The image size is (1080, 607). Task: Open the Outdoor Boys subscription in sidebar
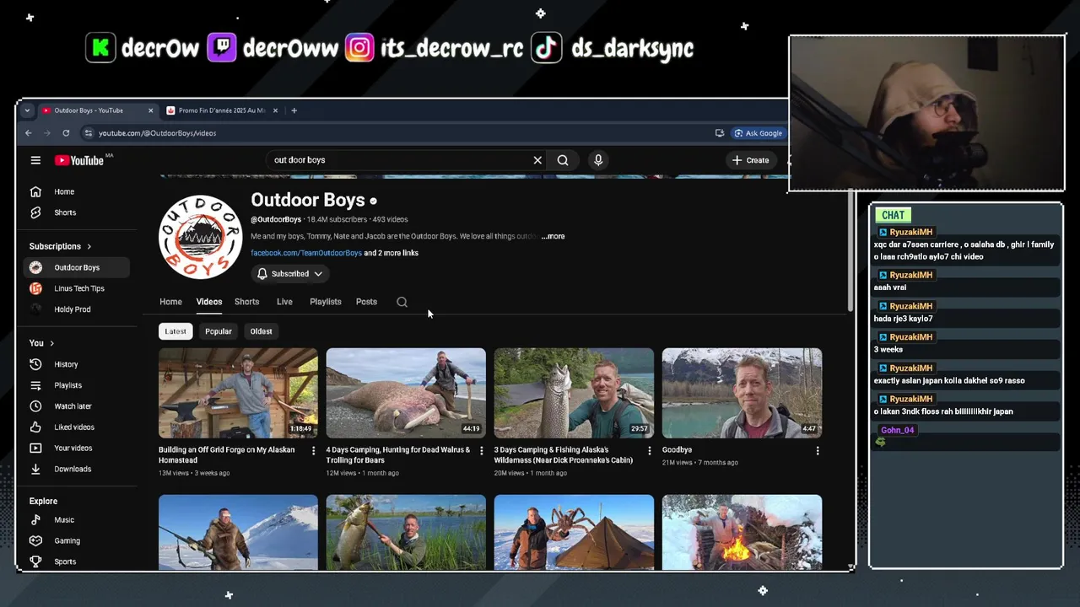(76, 267)
